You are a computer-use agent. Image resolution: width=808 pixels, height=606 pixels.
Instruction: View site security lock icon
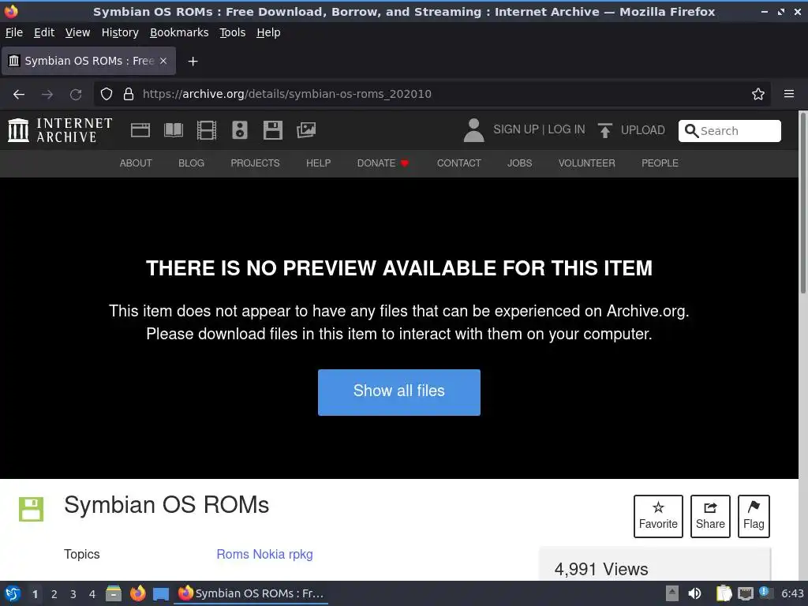[129, 94]
